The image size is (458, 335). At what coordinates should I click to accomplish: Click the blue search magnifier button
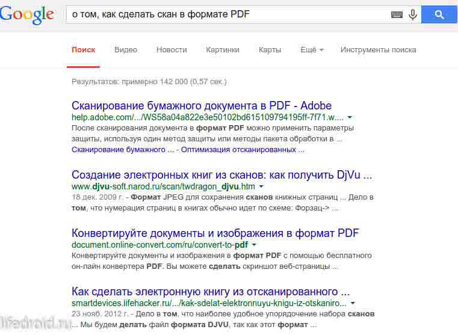(x=439, y=14)
